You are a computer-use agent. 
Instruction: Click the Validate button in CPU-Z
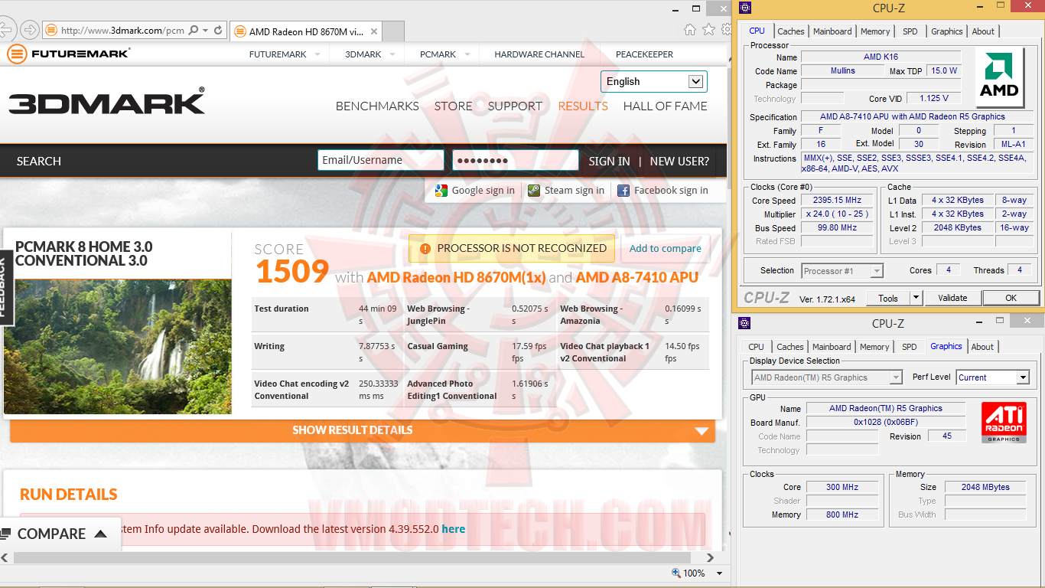(952, 298)
